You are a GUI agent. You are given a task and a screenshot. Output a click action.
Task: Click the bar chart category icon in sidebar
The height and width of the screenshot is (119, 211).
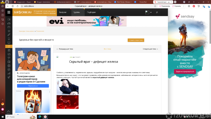click(9, 73)
